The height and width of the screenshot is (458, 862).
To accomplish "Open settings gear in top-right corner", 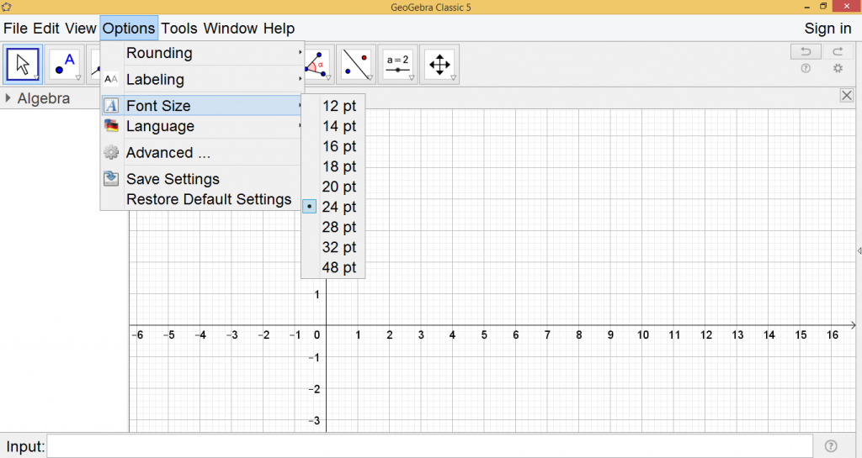I will (838, 69).
